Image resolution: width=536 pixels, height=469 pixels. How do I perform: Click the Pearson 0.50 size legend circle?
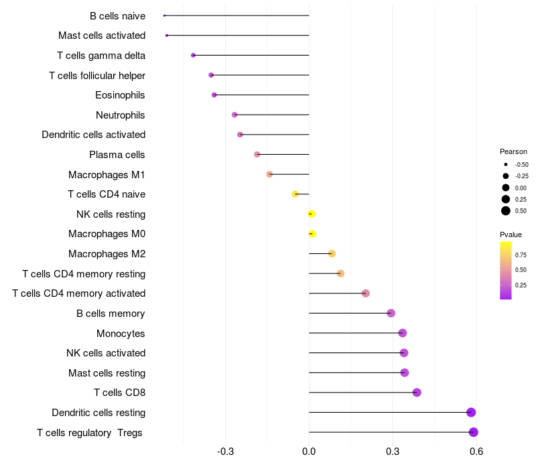[x=506, y=211]
